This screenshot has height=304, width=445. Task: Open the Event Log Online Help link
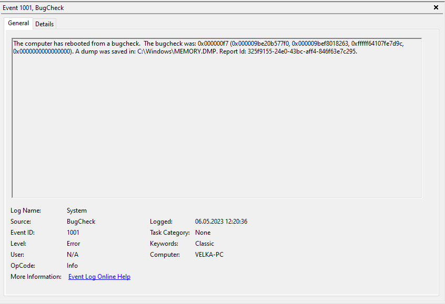point(99,277)
